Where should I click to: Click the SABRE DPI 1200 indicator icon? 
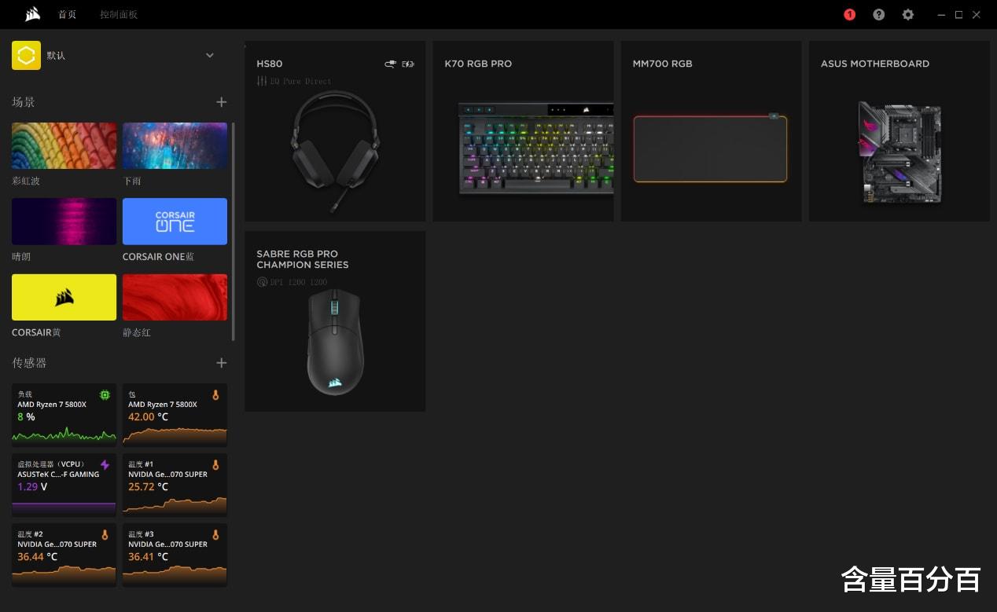point(262,281)
